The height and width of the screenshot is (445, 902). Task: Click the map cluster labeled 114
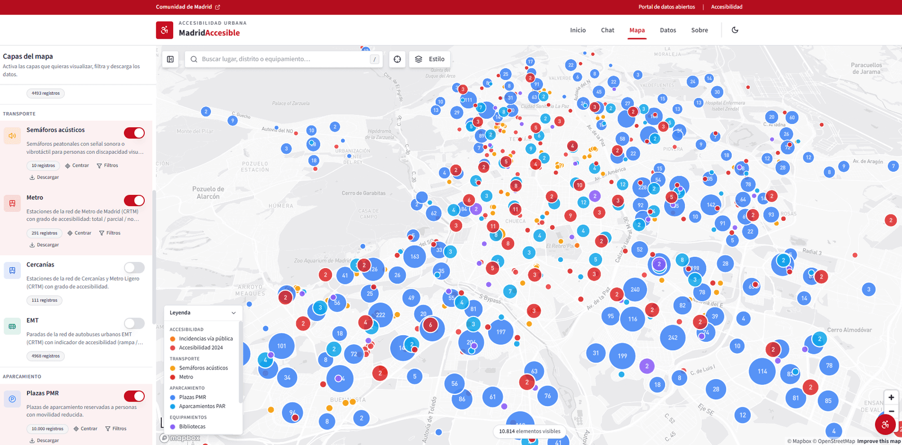(x=762, y=371)
